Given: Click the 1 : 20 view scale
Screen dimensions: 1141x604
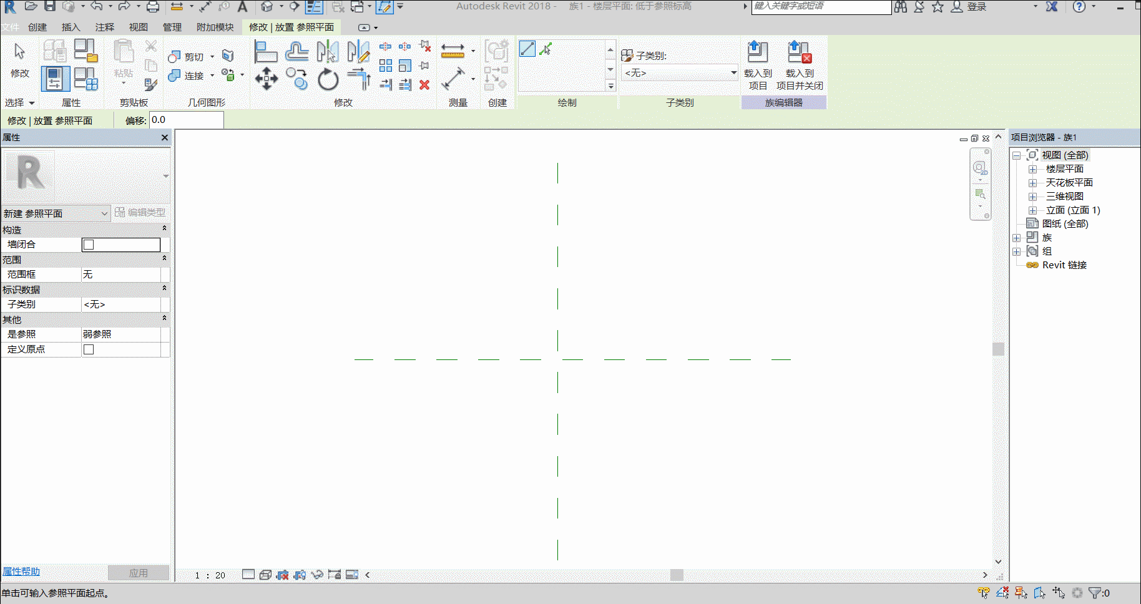Looking at the screenshot, I should [x=210, y=575].
